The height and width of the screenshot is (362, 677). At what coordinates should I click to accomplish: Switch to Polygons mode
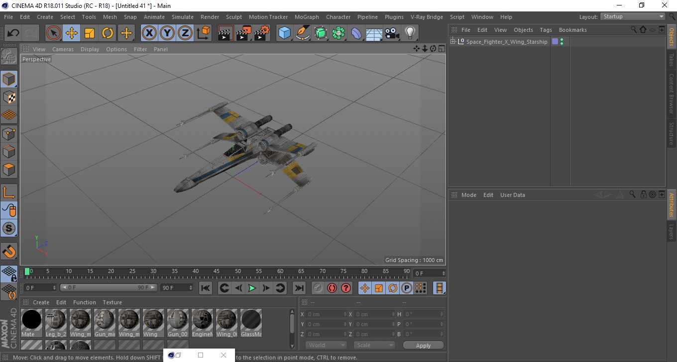[9, 169]
